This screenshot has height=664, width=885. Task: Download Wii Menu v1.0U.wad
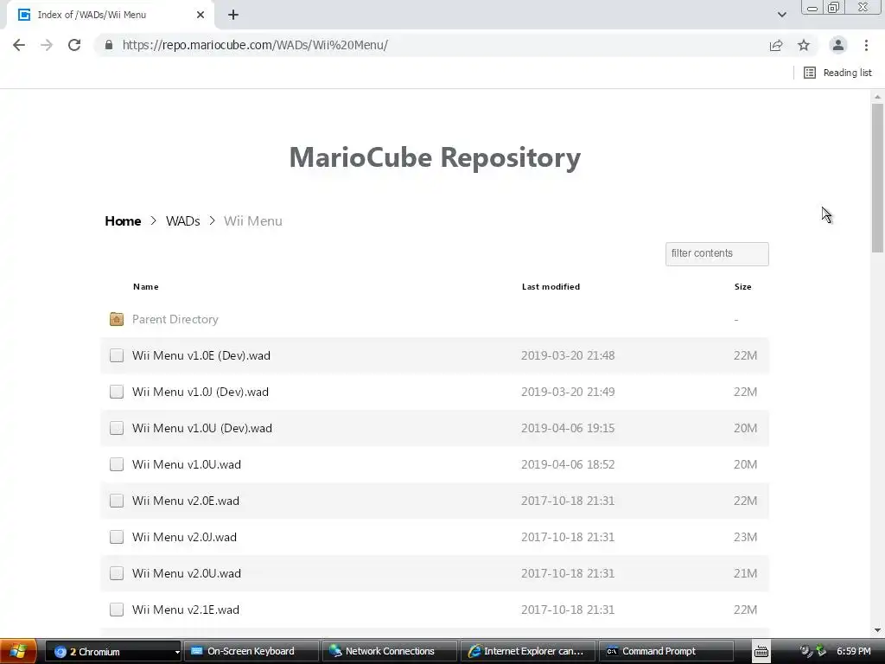tap(187, 464)
